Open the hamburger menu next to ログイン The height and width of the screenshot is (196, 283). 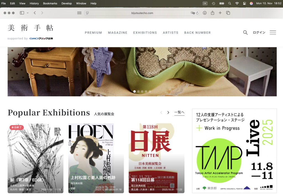(273, 32)
